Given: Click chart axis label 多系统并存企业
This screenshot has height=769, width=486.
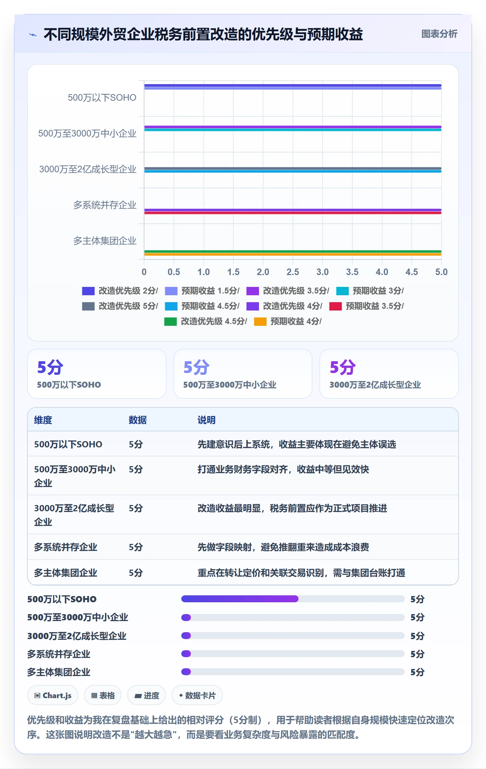Looking at the screenshot, I should coord(105,205).
